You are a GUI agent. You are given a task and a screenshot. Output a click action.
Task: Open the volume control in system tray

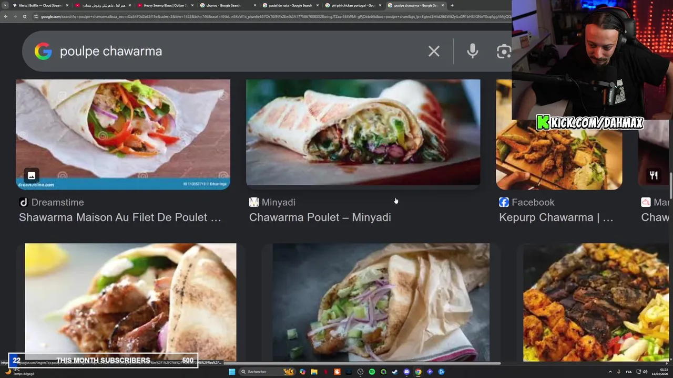click(x=646, y=372)
